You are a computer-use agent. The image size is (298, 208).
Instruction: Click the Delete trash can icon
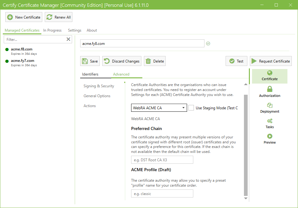pyautogui.click(x=148, y=61)
